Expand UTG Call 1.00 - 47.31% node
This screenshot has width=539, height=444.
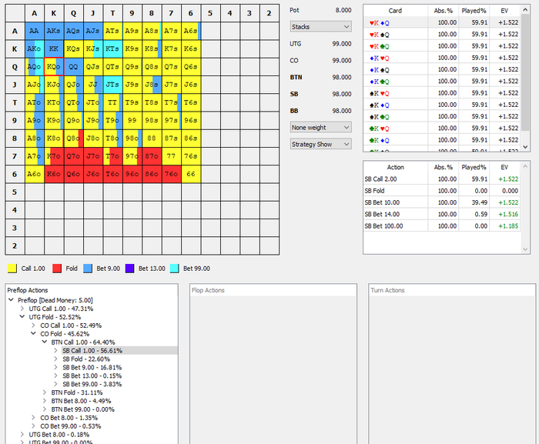tap(22, 309)
